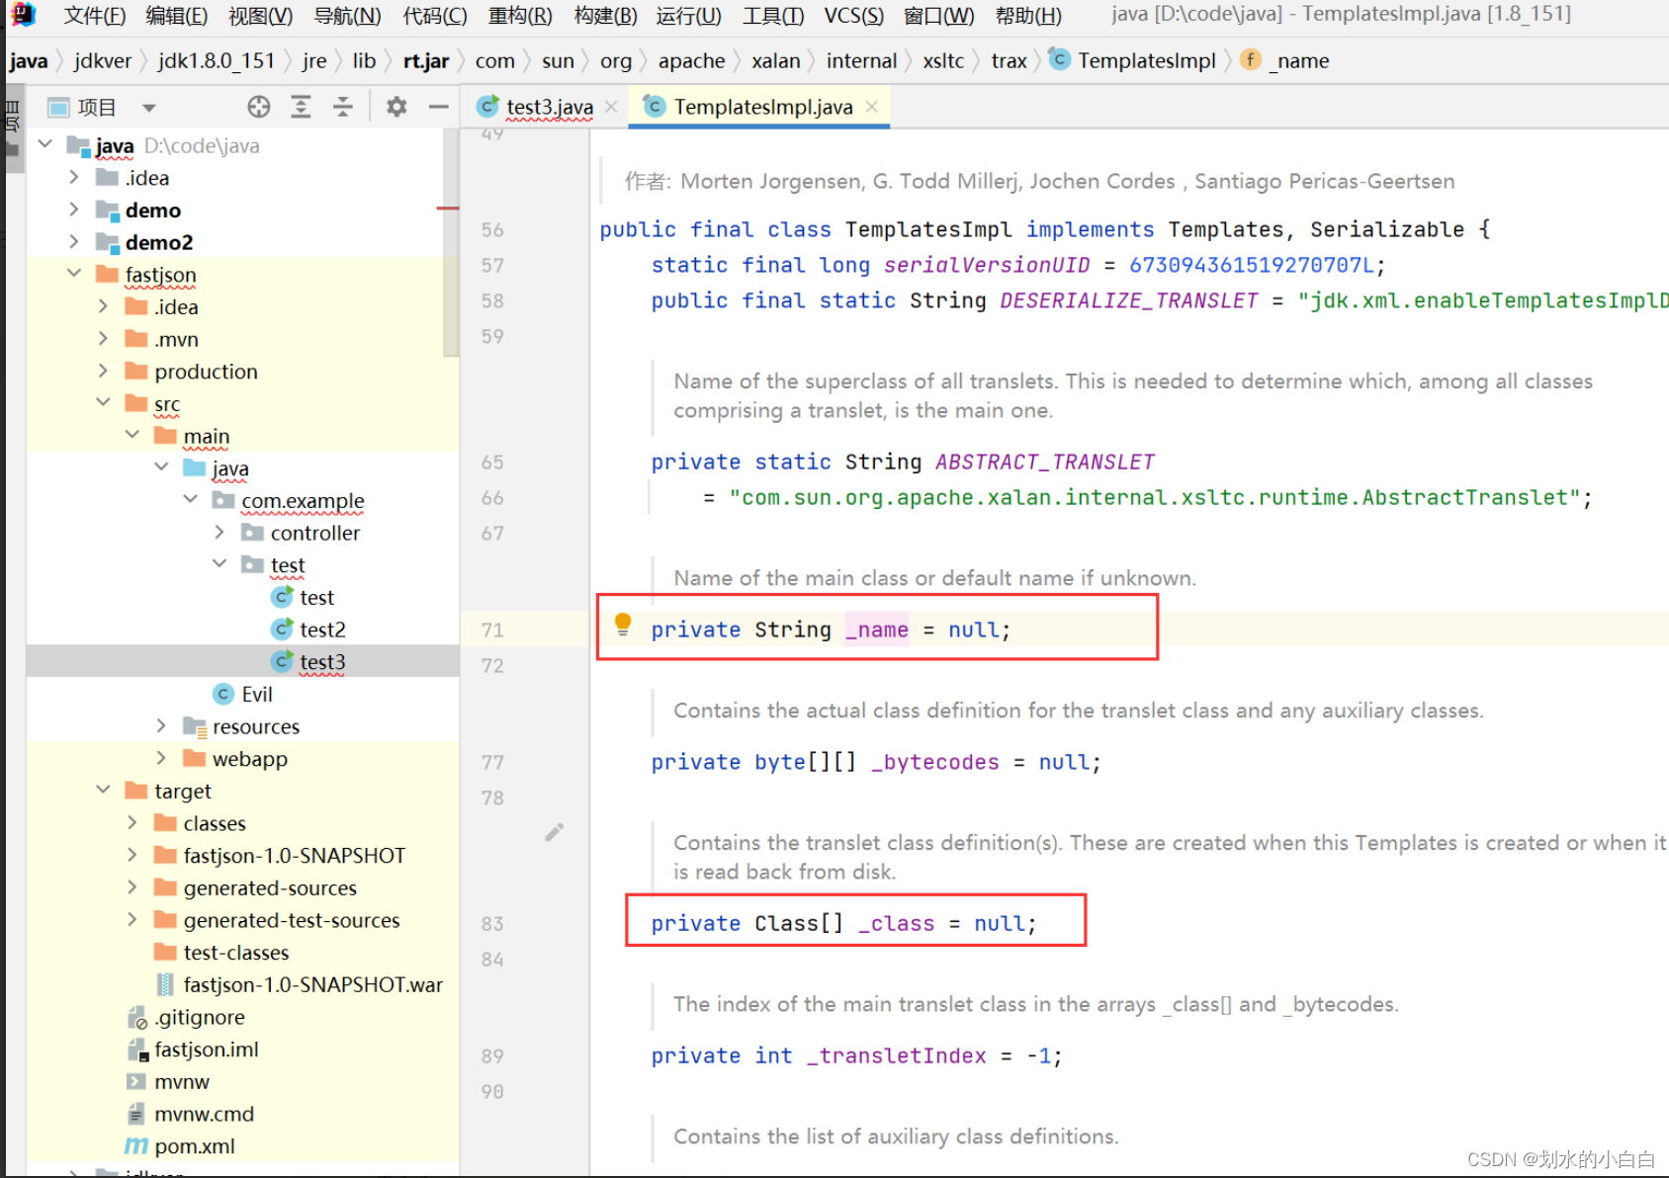
Task: Expand the generated-sources folder
Action: point(132,887)
